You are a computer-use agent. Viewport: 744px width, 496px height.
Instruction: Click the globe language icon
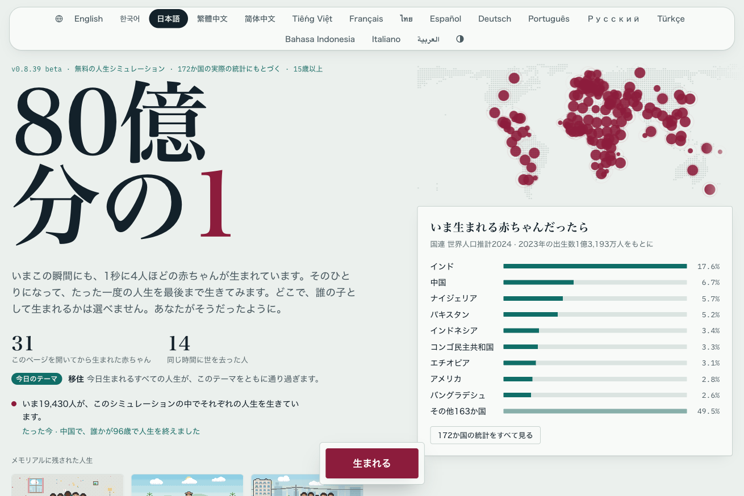click(59, 19)
